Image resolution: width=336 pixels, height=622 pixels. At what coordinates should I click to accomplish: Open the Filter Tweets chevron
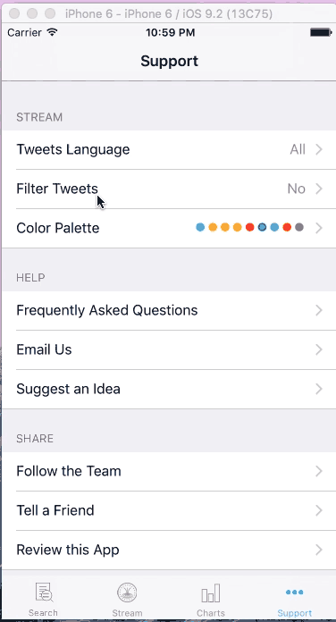pyautogui.click(x=319, y=189)
